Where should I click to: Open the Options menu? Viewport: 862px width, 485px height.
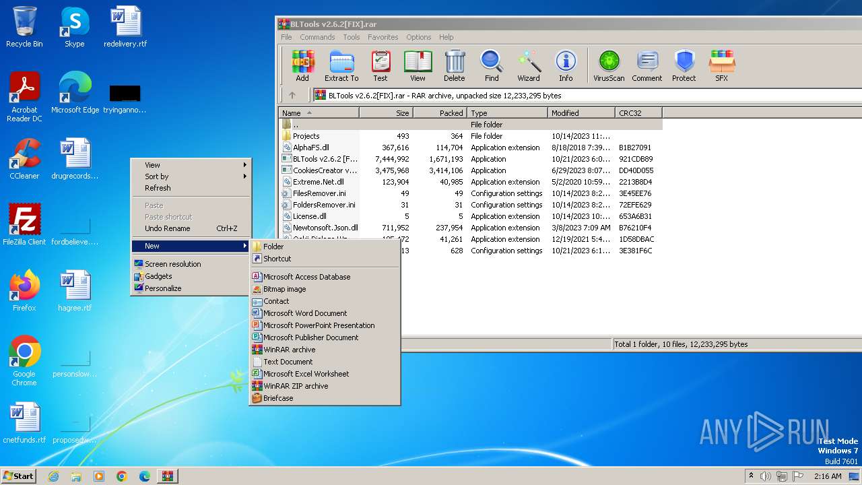(418, 37)
